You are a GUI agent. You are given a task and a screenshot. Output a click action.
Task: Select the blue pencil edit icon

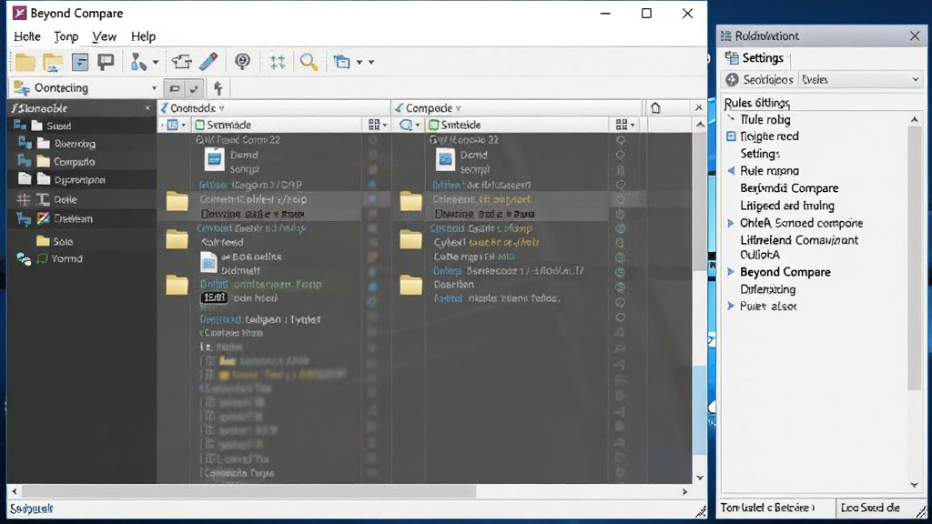click(x=208, y=61)
